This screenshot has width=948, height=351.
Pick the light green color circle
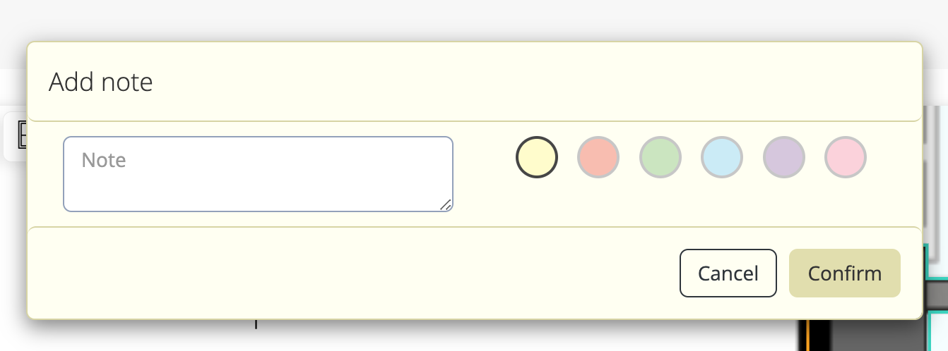[660, 156]
